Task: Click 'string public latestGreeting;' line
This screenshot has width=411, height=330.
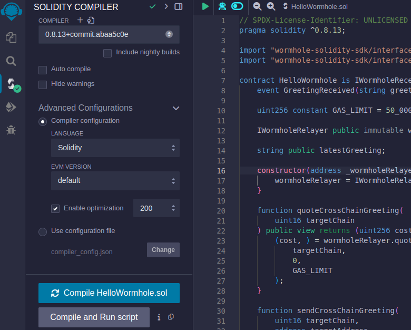Action: tap(321, 150)
